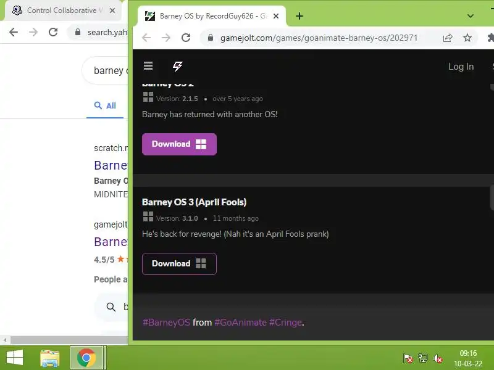Click the magnifier icon in related search suggestion
The width and height of the screenshot is (494, 370).
point(111,306)
